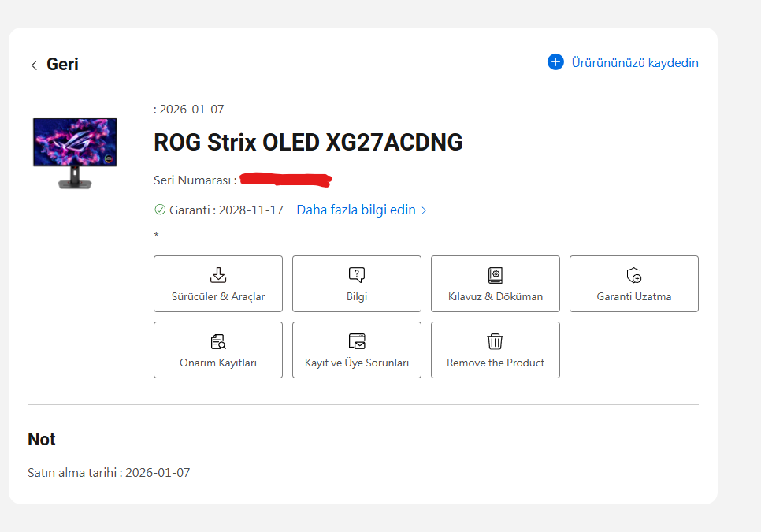Click the chevron after Daha fazla bilgi edin
The width and height of the screenshot is (761, 532).
click(424, 210)
